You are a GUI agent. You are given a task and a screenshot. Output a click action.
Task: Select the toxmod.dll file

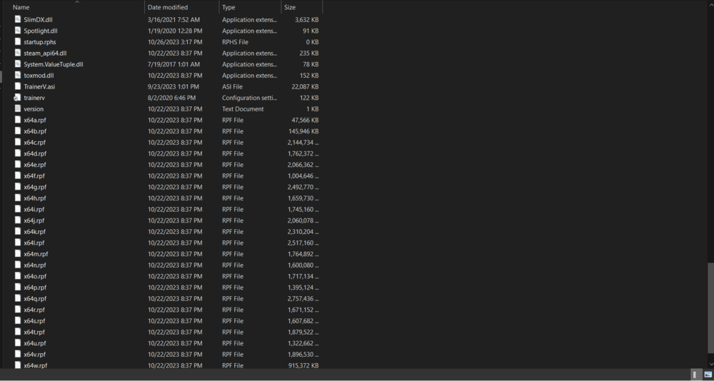(x=39, y=76)
